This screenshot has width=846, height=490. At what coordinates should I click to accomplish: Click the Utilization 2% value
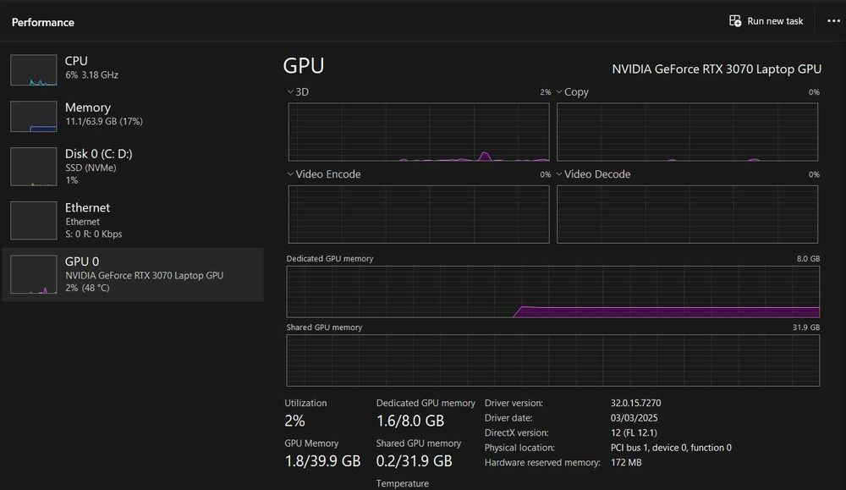[294, 421]
